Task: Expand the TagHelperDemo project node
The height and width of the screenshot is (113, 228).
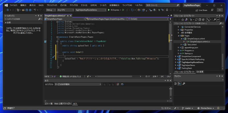Action: click(176, 65)
